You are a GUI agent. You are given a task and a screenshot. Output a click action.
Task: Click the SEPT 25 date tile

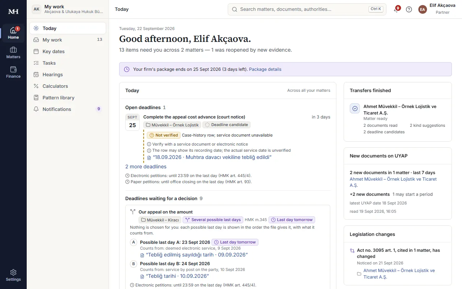coord(132,122)
